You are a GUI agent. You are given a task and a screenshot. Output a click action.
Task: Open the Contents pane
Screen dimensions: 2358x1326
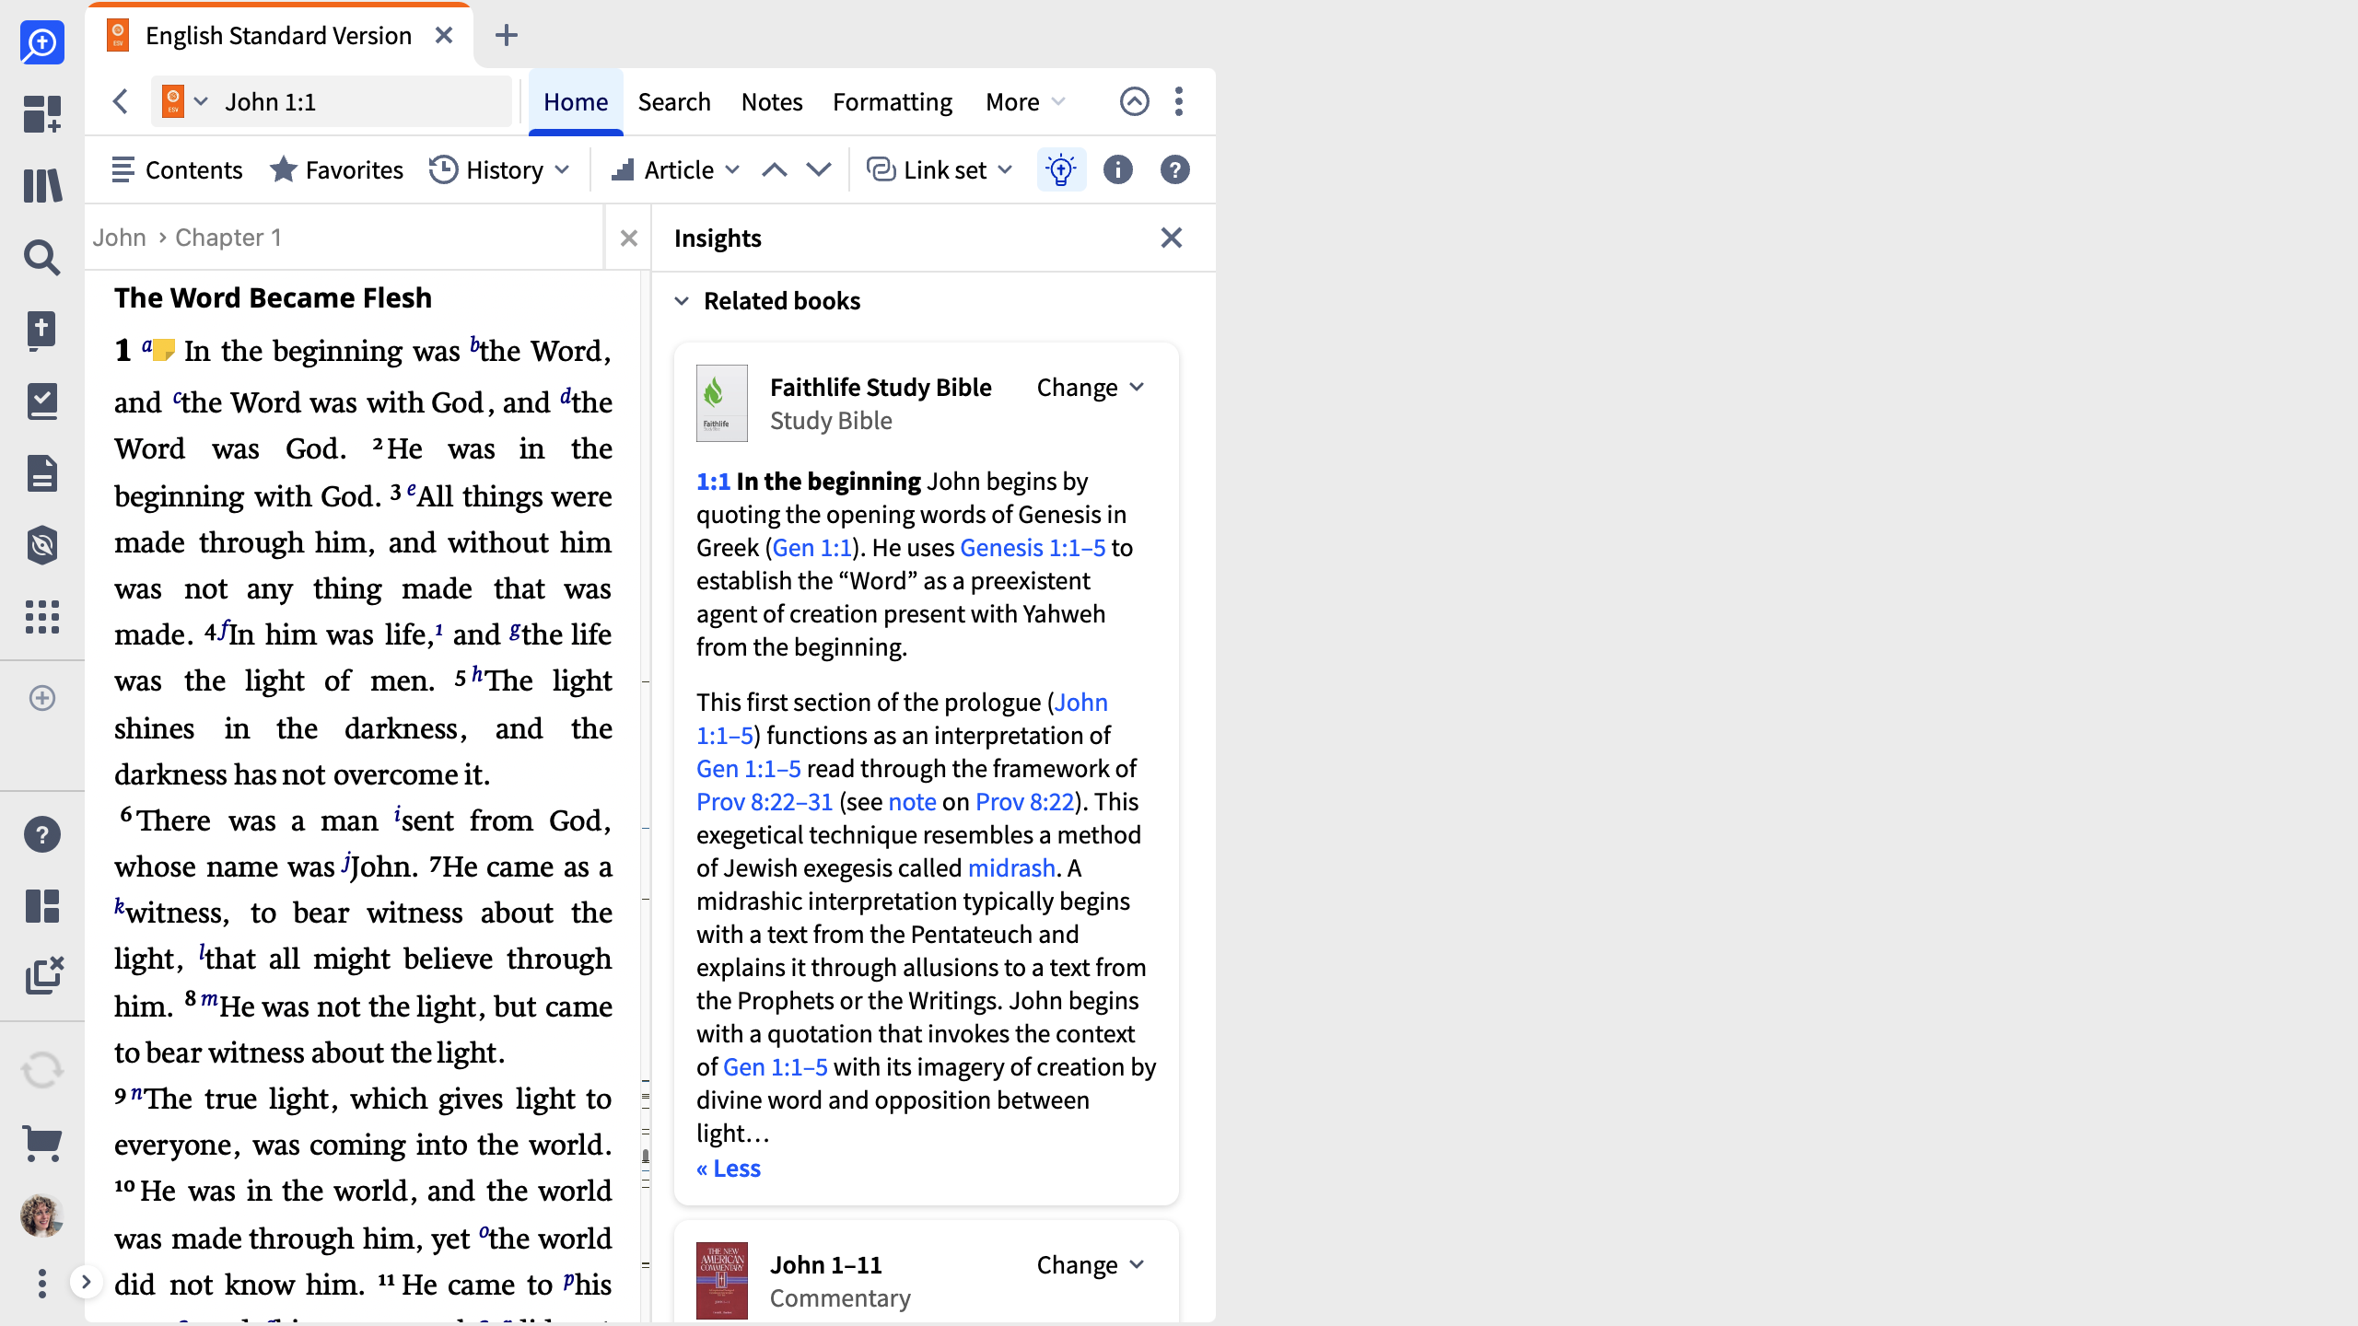[x=177, y=170]
